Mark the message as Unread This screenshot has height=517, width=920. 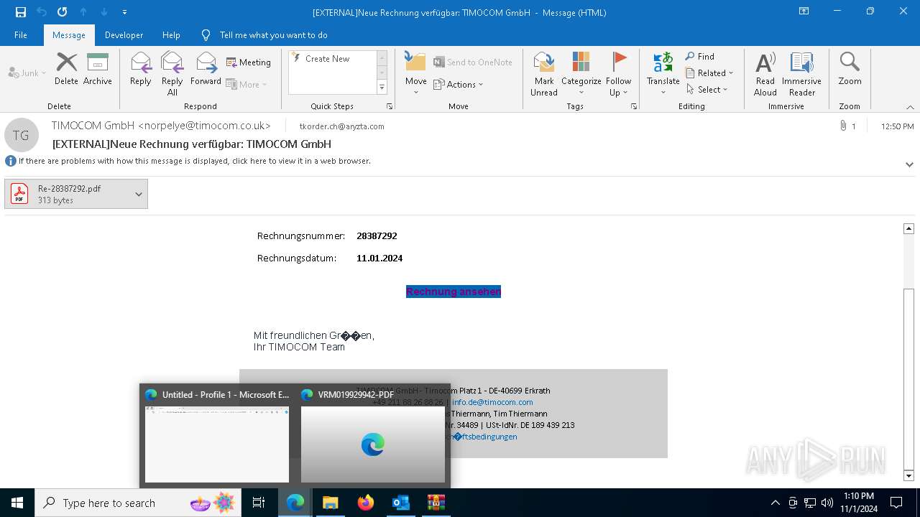[x=544, y=74]
